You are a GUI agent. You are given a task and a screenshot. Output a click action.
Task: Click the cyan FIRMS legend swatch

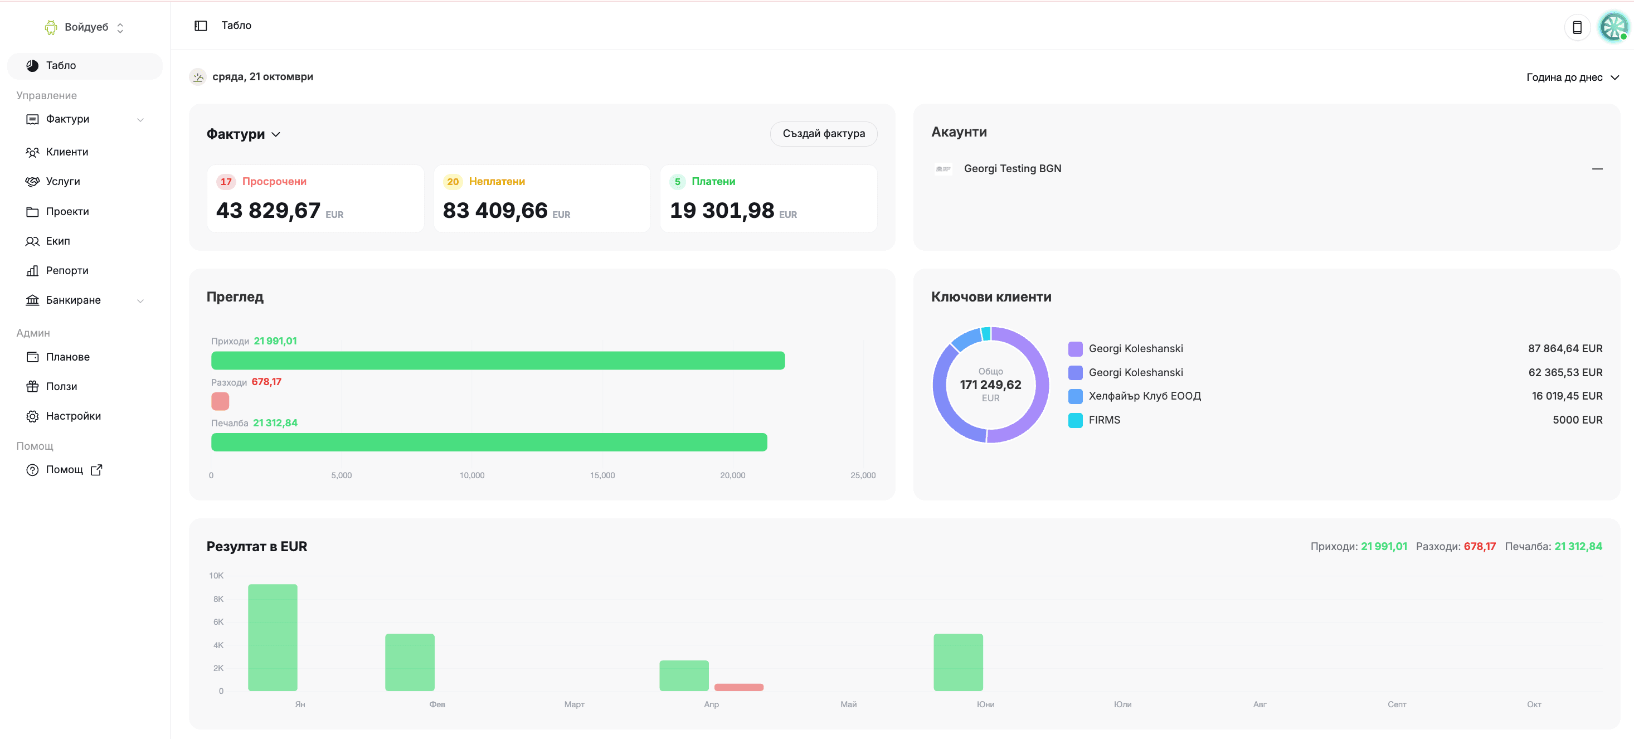pos(1075,421)
